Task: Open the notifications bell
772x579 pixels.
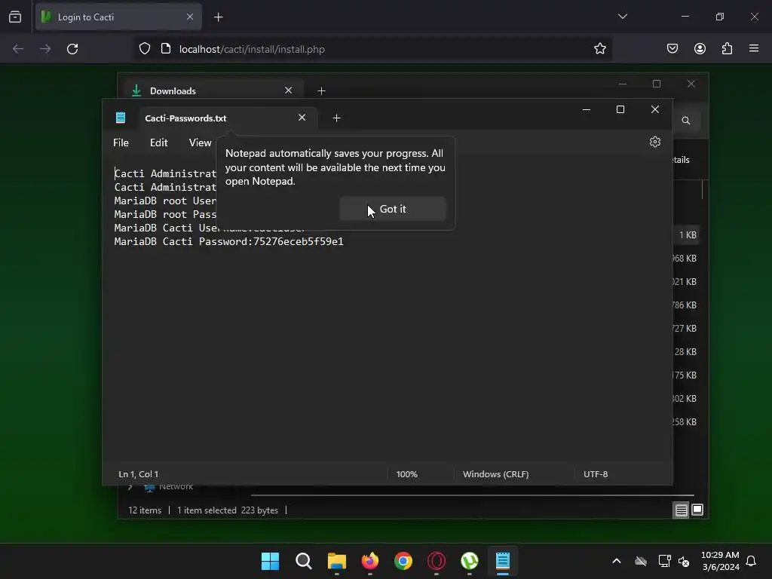Action: 751,561
